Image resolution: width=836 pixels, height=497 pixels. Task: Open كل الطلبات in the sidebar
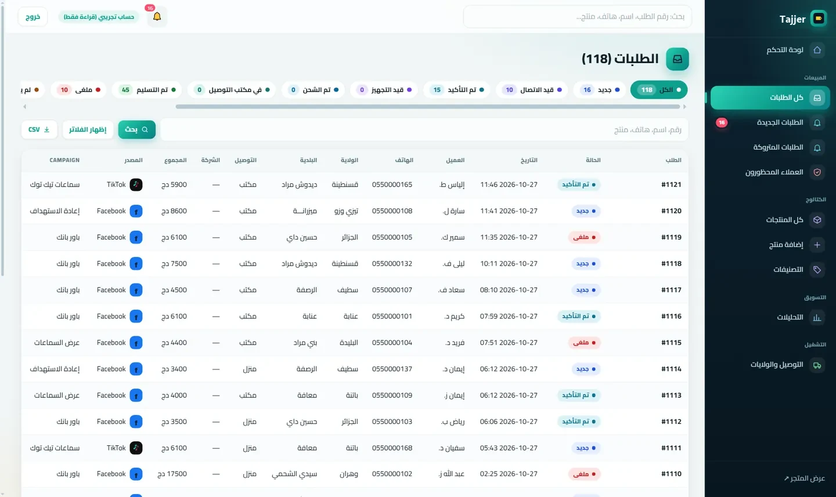point(770,98)
